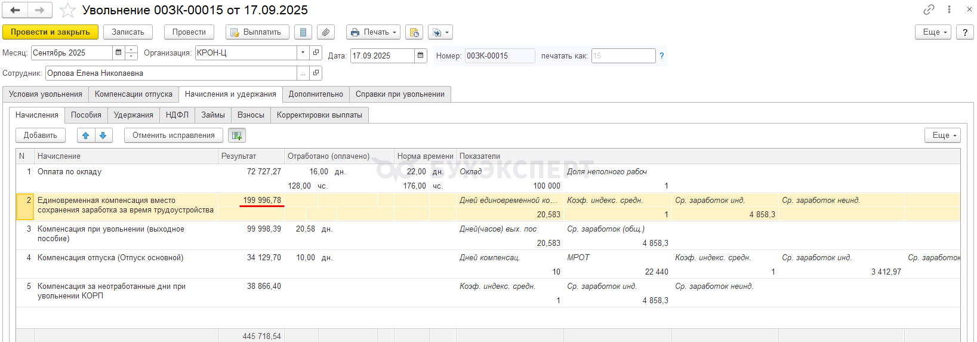977x342 pixels.
Task: Show calculation details table icon
Action: point(237,135)
